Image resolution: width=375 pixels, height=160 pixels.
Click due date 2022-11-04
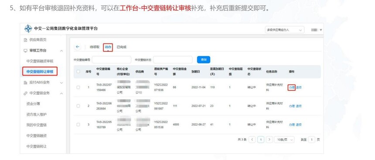(x=198, y=87)
